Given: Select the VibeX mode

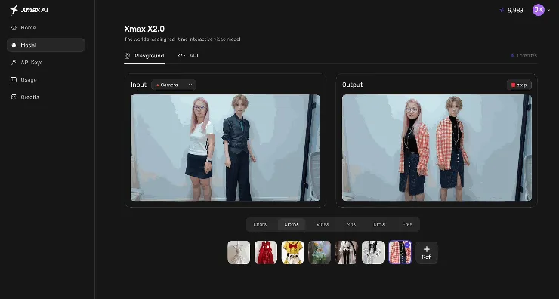Looking at the screenshot, I should [323, 224].
